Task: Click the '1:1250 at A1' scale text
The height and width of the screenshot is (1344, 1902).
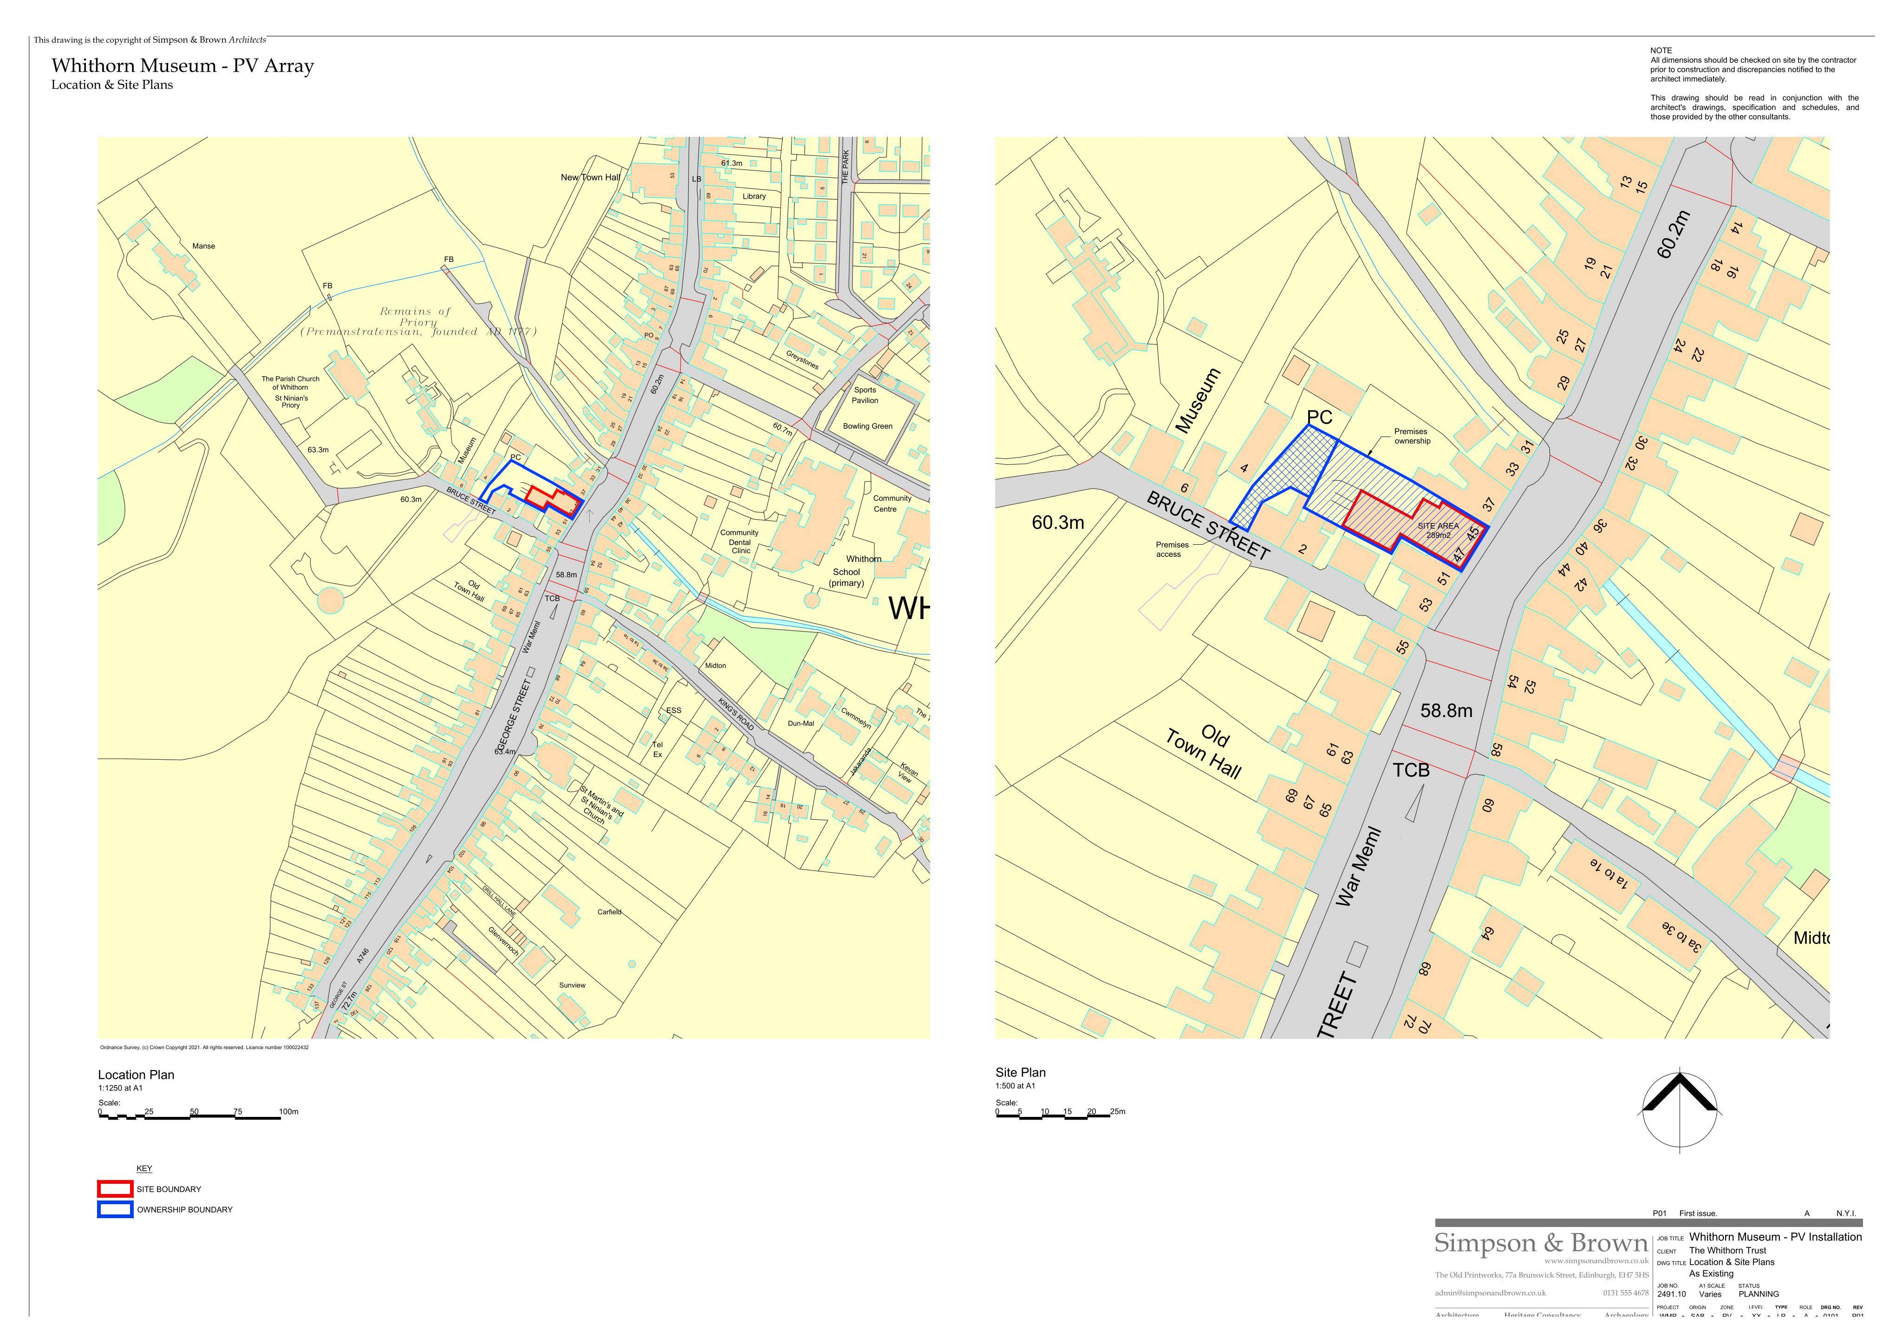Action: (120, 1088)
